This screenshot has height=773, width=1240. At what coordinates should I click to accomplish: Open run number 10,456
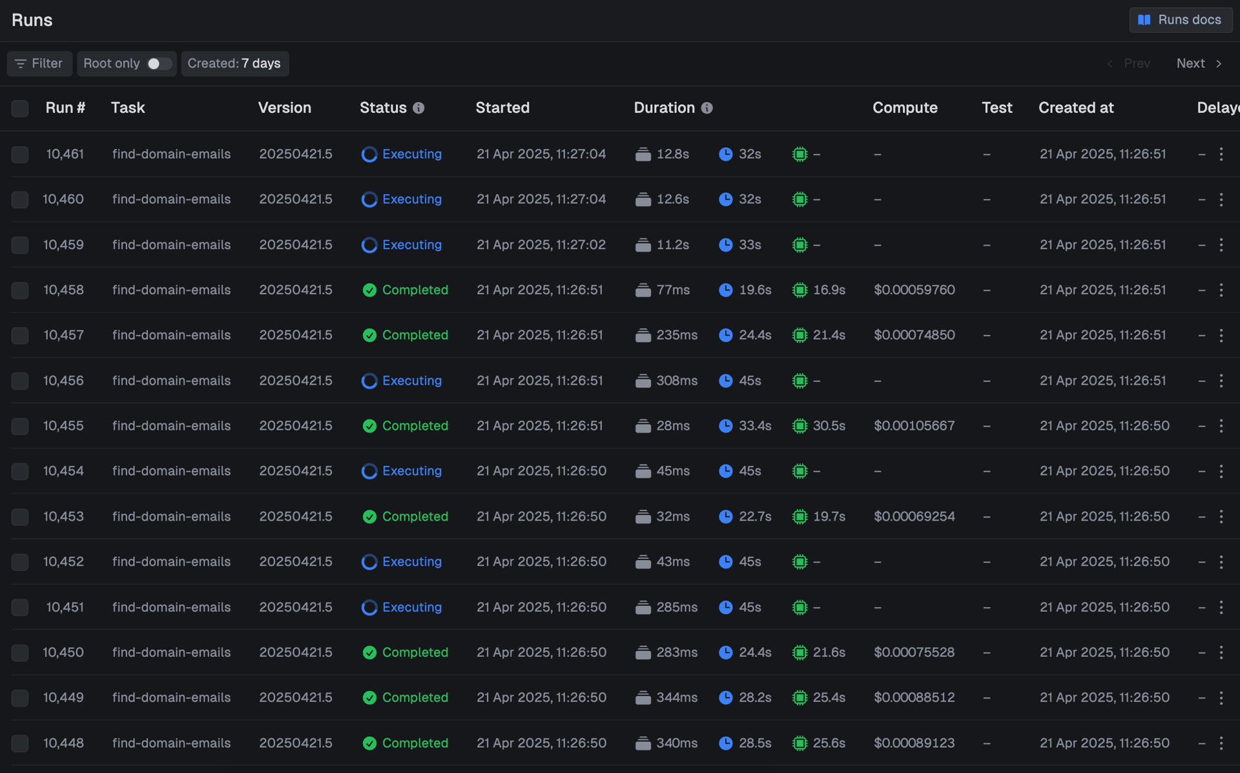[x=63, y=381]
